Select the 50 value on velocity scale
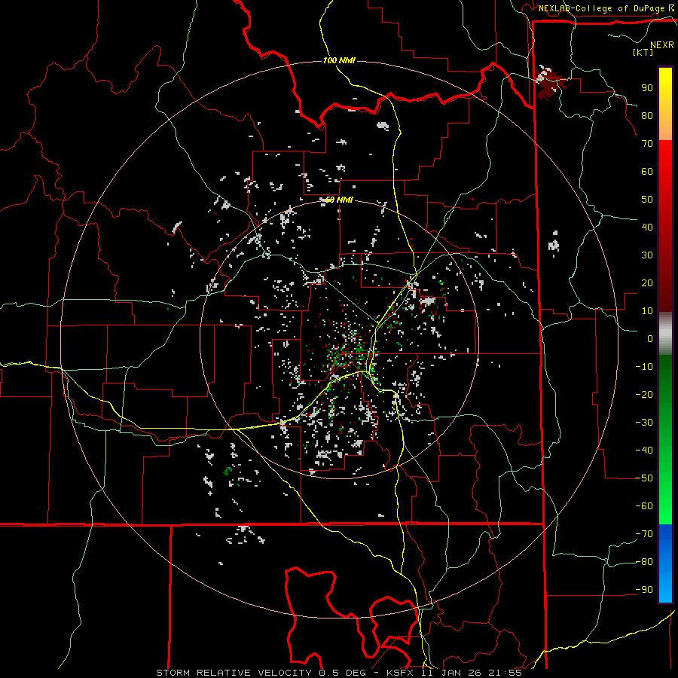The image size is (678, 678). tap(647, 200)
